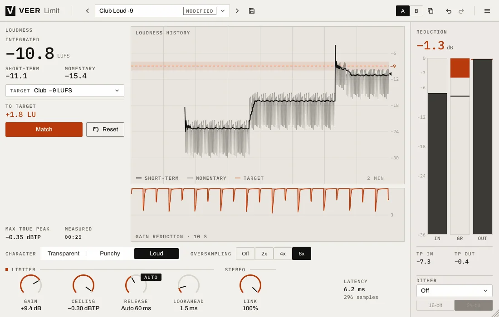Set oversampling to Off
This screenshot has width=499, height=317.
coord(245,254)
